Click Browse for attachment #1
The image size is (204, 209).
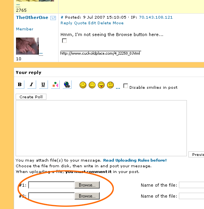pyautogui.click(x=87, y=185)
